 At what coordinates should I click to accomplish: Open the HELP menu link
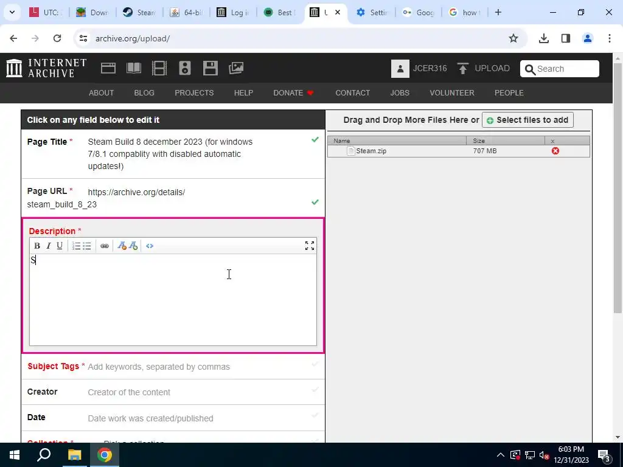[243, 93]
